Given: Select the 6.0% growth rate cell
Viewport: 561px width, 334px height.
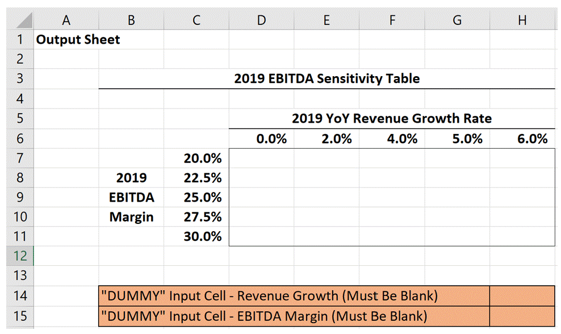Looking at the screenshot, I should point(521,138).
